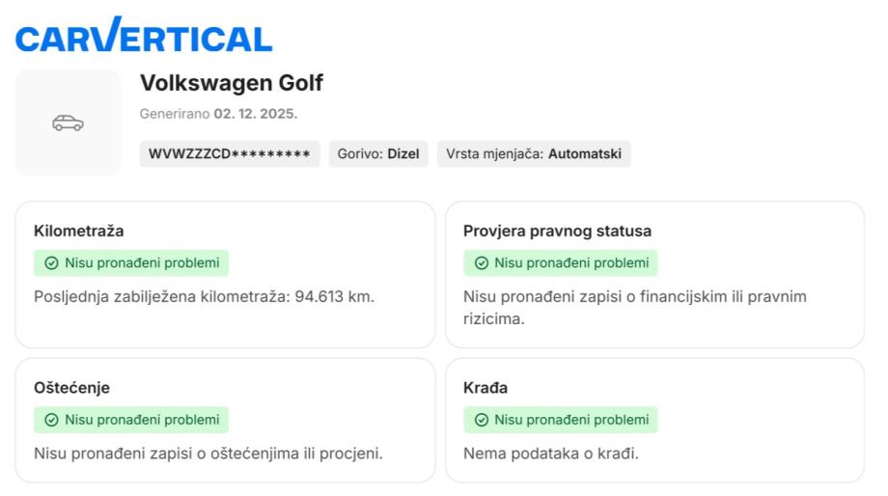Click the status badge in the Krađa card
This screenshot has width=888, height=496.
click(561, 420)
